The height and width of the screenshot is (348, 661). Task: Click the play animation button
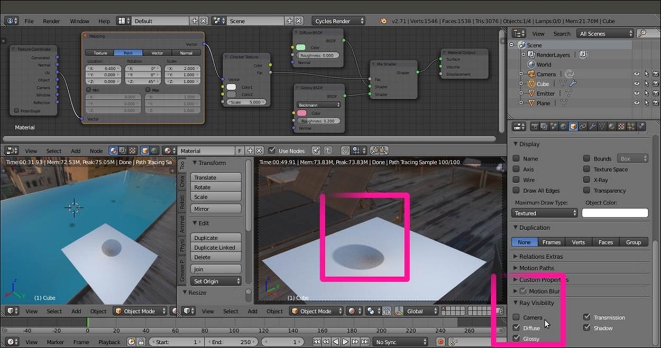[345, 342]
